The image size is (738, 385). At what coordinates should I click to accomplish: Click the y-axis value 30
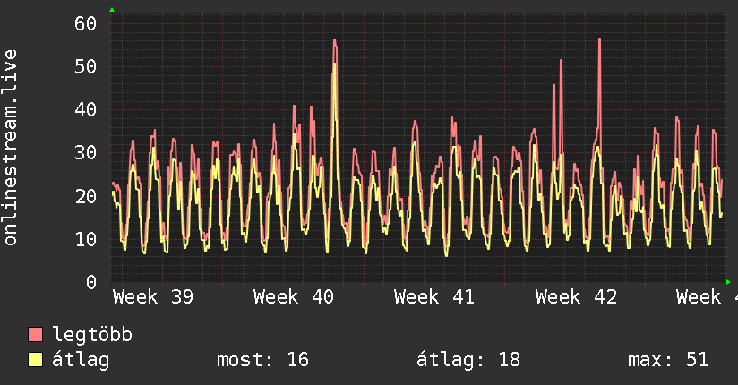pyautogui.click(x=86, y=152)
